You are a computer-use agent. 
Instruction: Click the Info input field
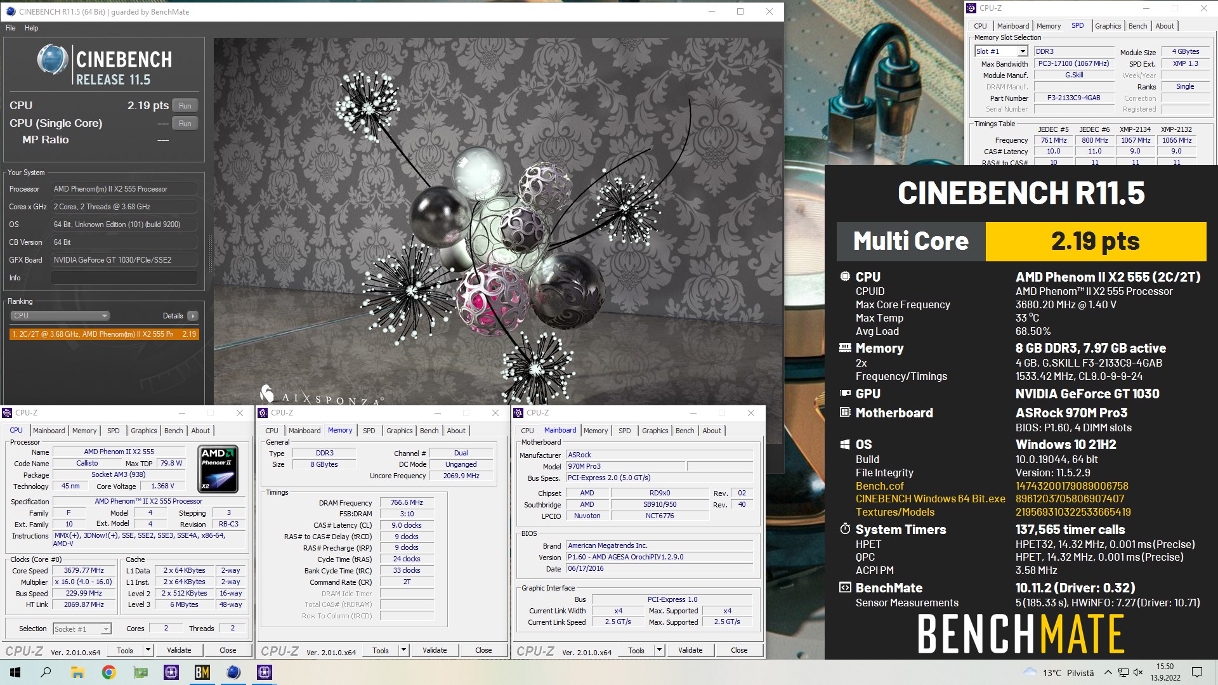pos(124,278)
